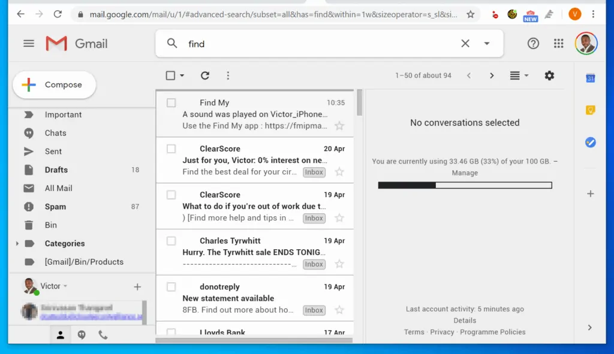Go to the Spam folder
This screenshot has width=614, height=354.
pyautogui.click(x=55, y=207)
